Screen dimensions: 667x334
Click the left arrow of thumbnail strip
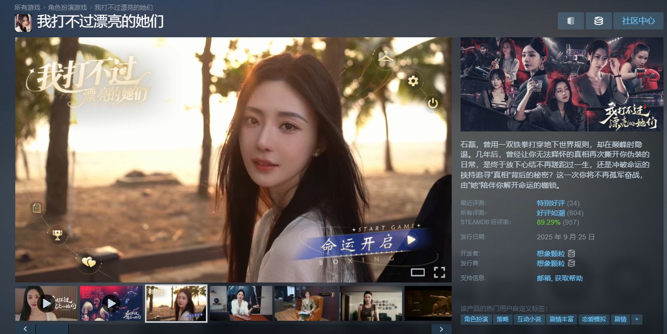[25, 329]
